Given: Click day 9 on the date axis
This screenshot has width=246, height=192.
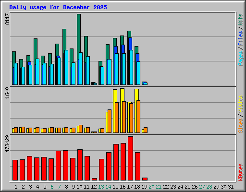Looking at the screenshot, I should [x=74, y=187].
